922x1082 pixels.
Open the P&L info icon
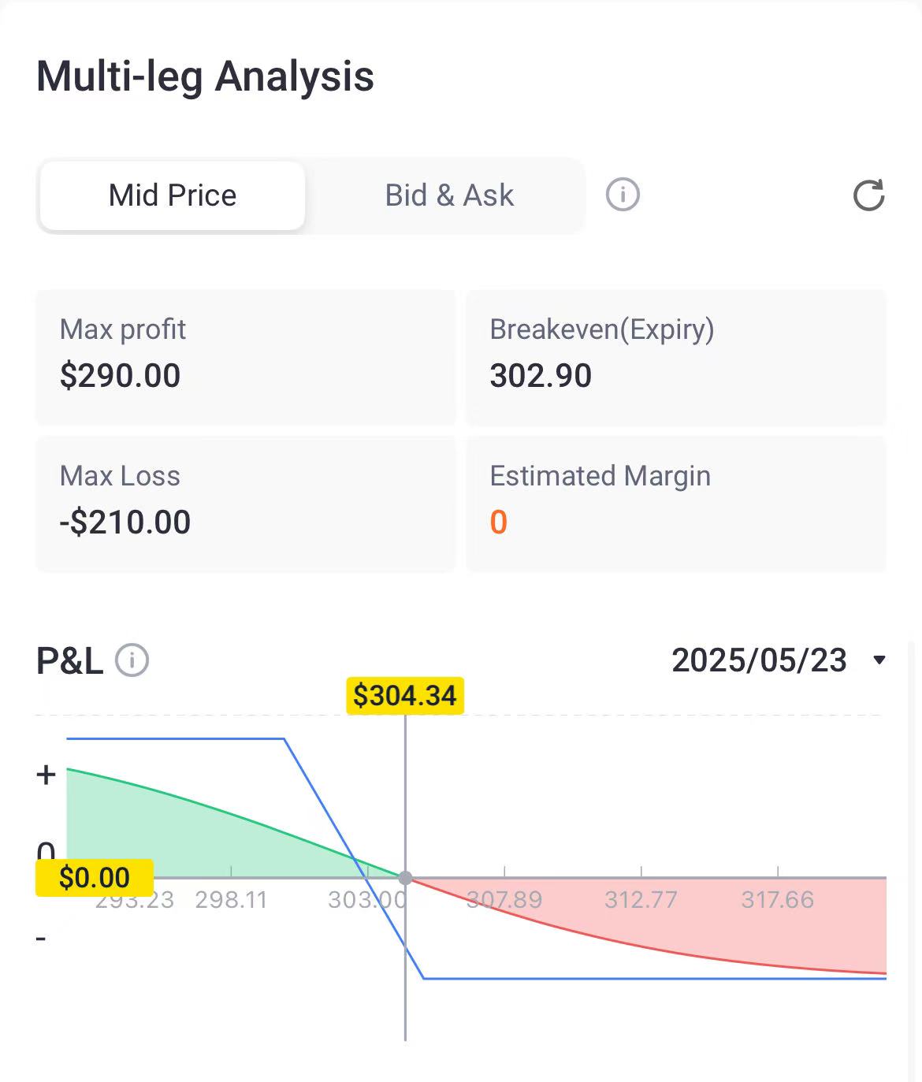[x=132, y=660]
